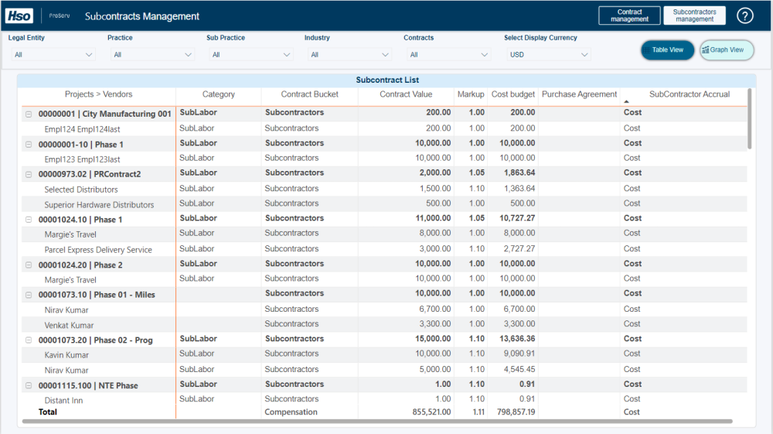Collapse the NTE Phase row

[29, 386]
